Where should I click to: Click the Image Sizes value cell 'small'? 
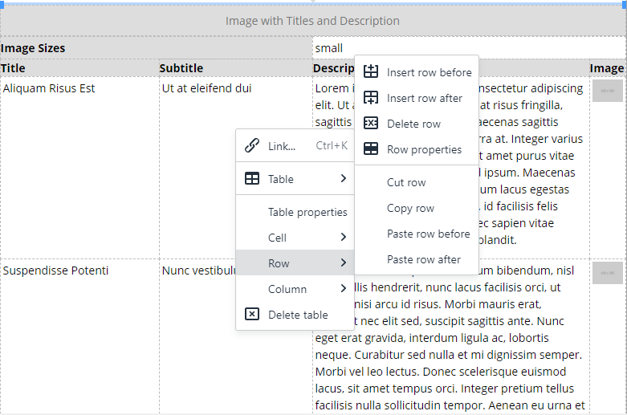pyautogui.click(x=329, y=48)
